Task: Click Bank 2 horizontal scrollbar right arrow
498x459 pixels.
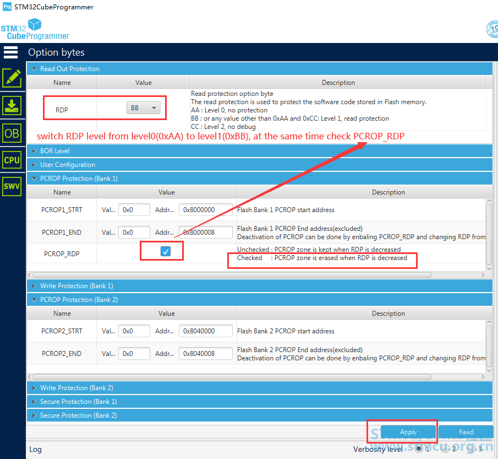Action: tap(483, 377)
